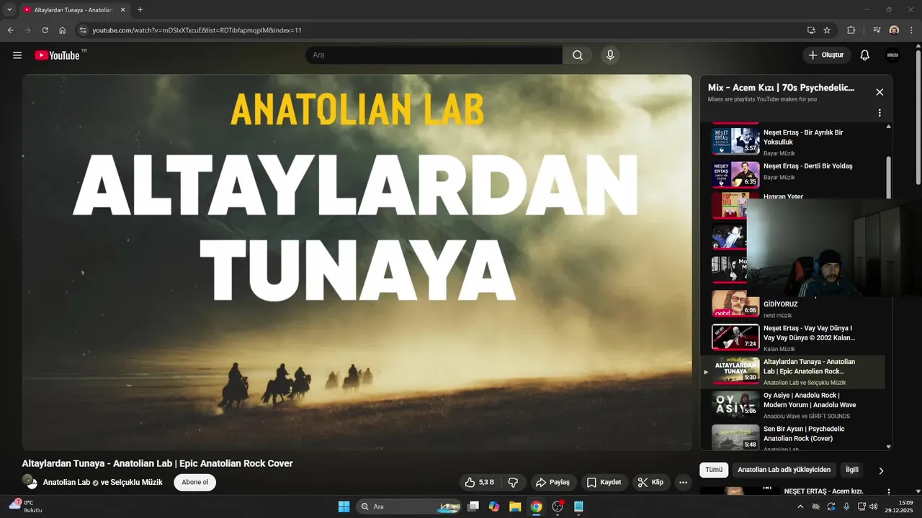Open Chrome three-dot menu

tap(912, 30)
